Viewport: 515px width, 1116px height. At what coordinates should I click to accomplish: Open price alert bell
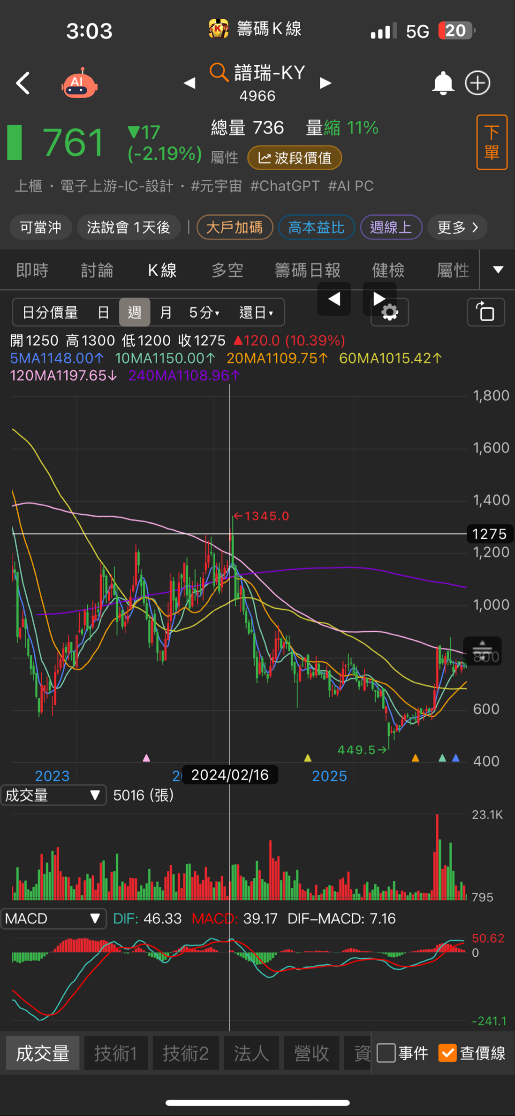(x=443, y=83)
